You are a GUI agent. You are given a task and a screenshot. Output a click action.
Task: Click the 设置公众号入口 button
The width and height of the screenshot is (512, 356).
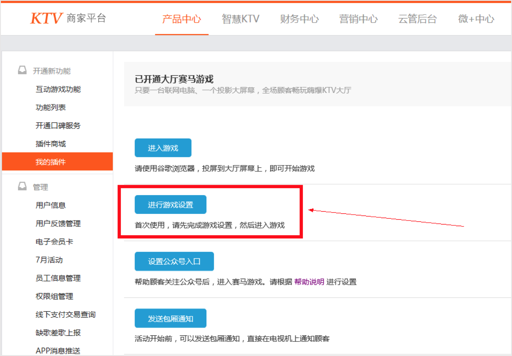click(x=174, y=261)
